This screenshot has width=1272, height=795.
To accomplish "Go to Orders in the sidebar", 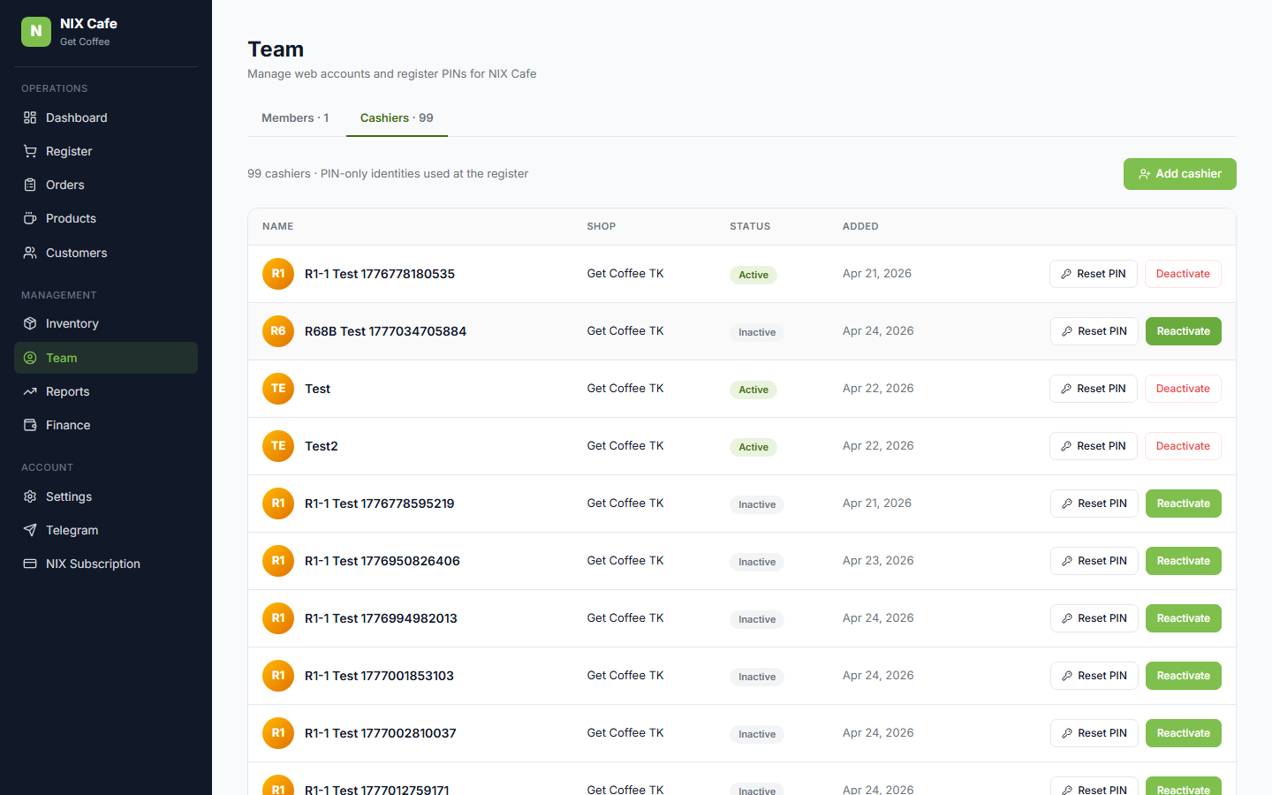I will 64,185.
